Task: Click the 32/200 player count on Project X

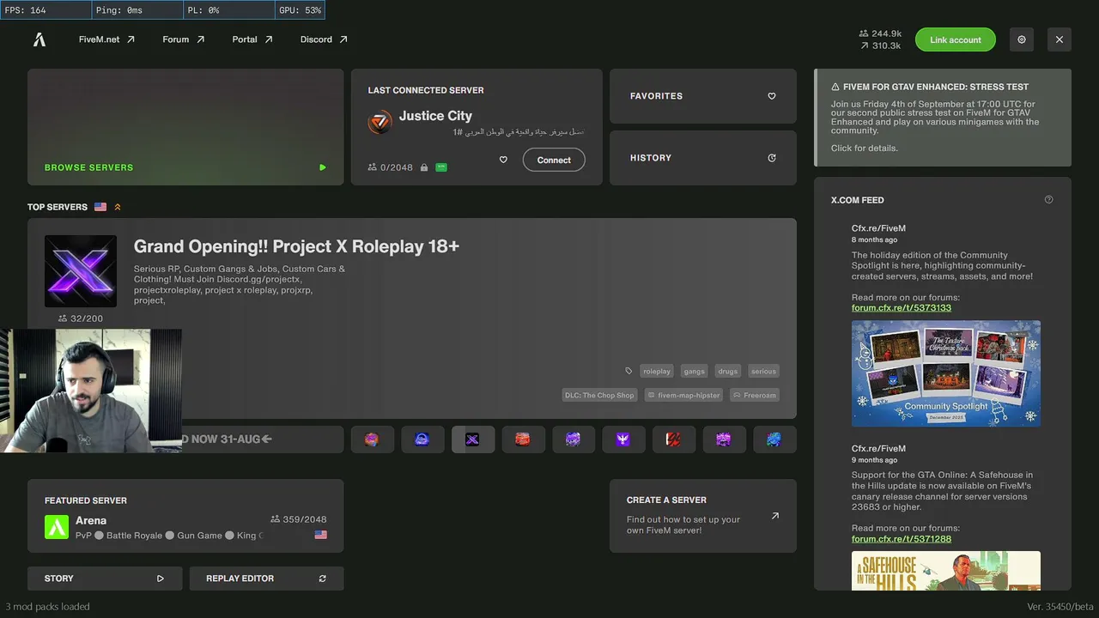Action: 81,318
